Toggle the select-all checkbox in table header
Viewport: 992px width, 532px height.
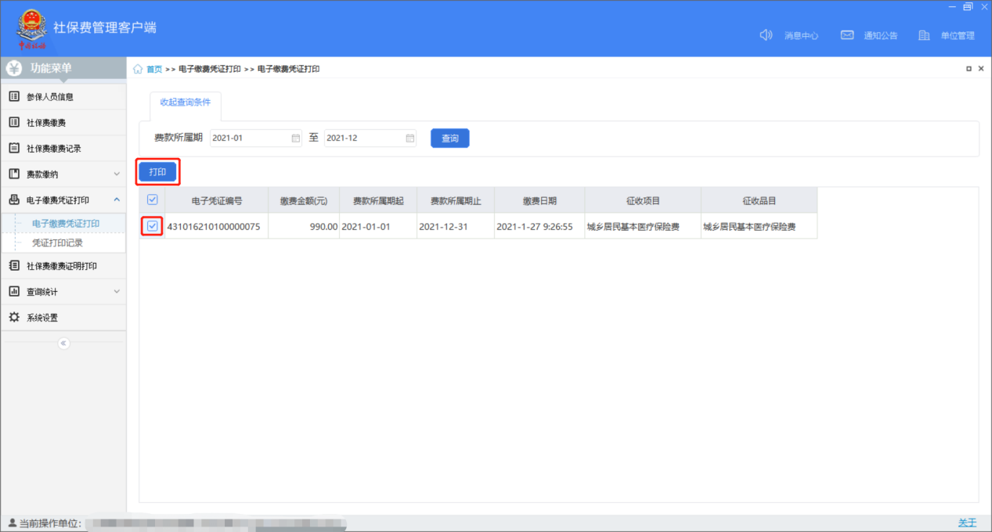pos(153,199)
